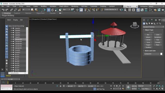Toggle the Spinner Snap icon

[97, 10]
